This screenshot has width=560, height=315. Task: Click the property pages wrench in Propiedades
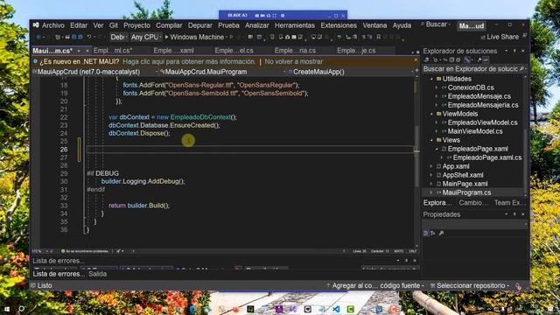tap(441, 234)
